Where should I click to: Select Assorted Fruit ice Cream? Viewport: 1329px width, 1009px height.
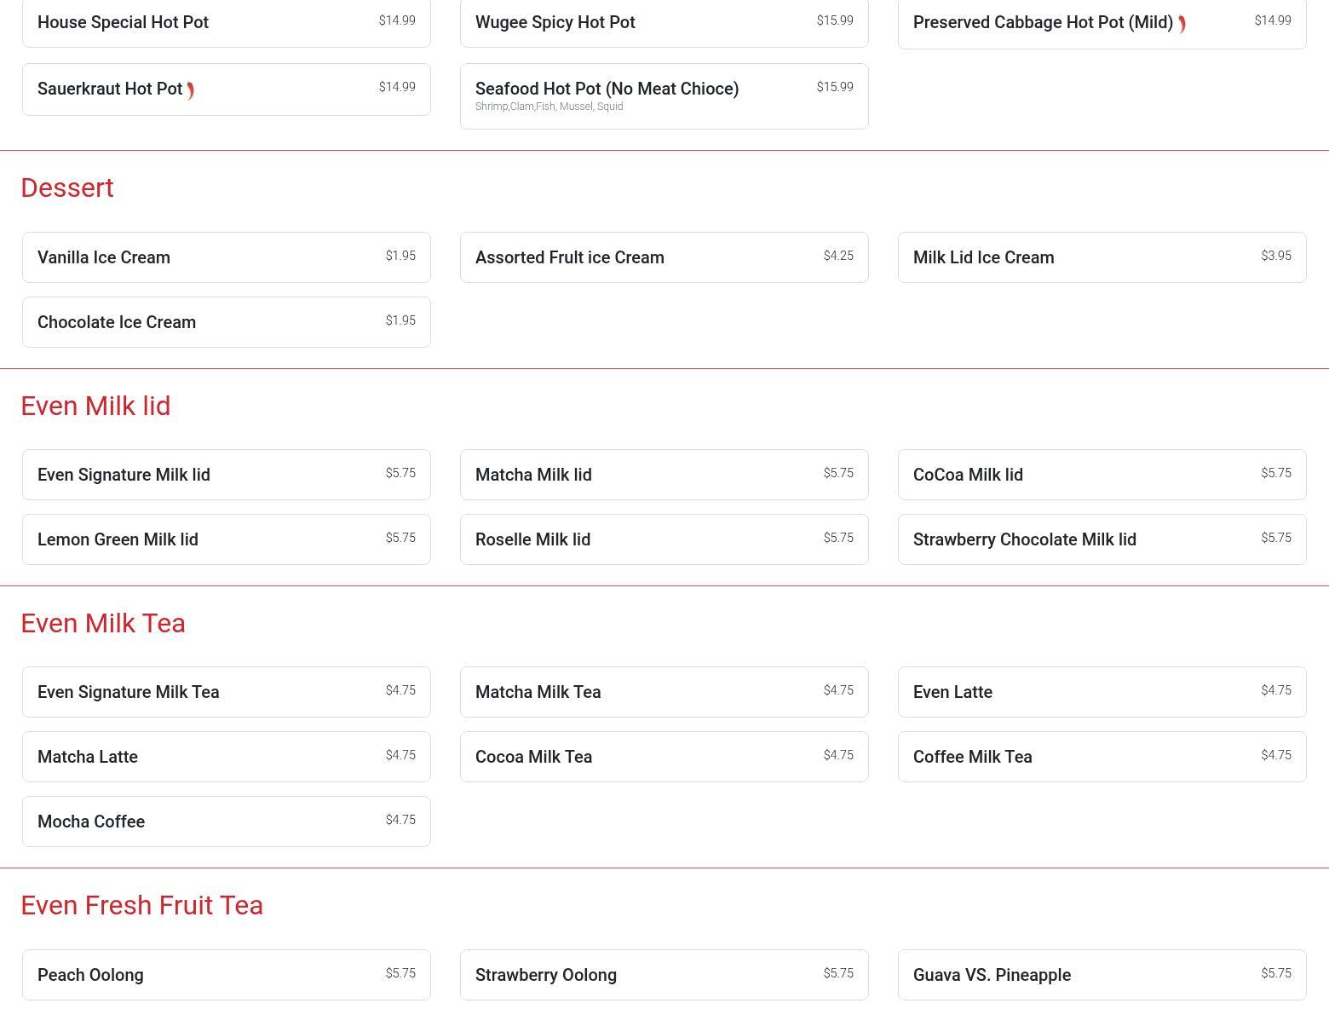click(664, 257)
